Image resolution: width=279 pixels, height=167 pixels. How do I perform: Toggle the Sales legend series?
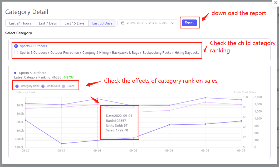68,86
